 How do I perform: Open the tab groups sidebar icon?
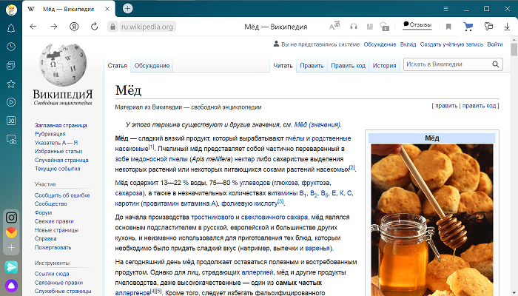point(11,65)
